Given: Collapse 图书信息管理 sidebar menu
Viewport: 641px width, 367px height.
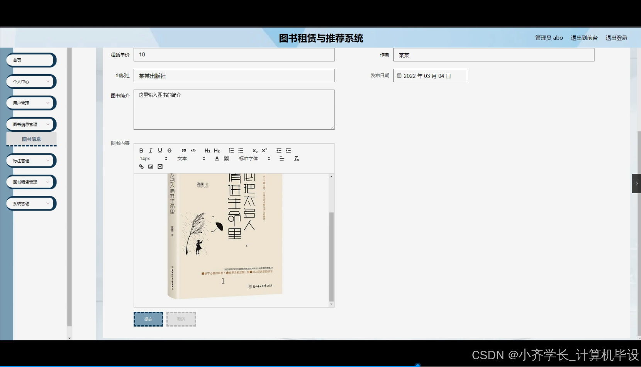Looking at the screenshot, I should click(x=31, y=124).
